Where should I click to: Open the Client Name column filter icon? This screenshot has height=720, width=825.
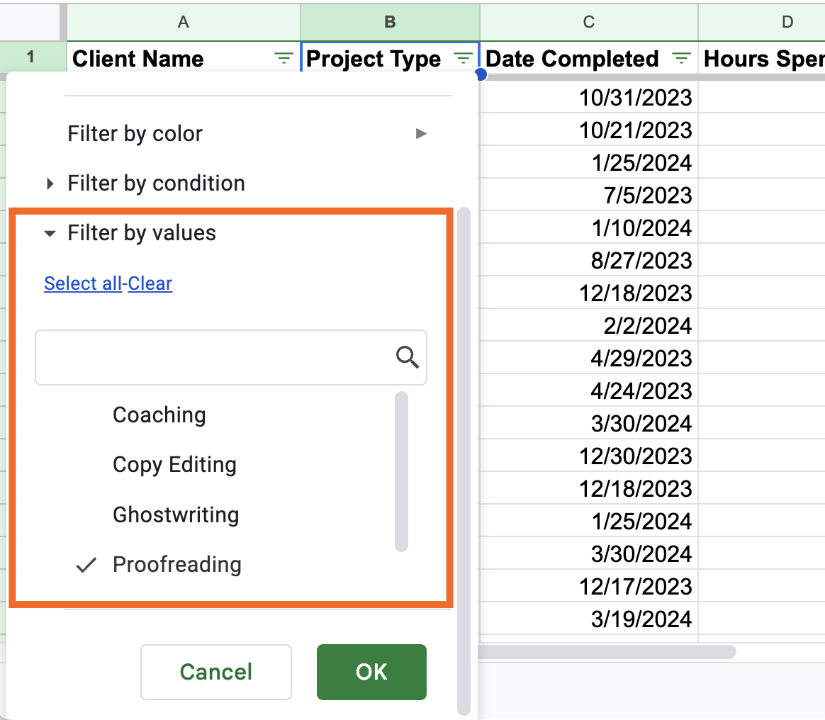tap(284, 58)
